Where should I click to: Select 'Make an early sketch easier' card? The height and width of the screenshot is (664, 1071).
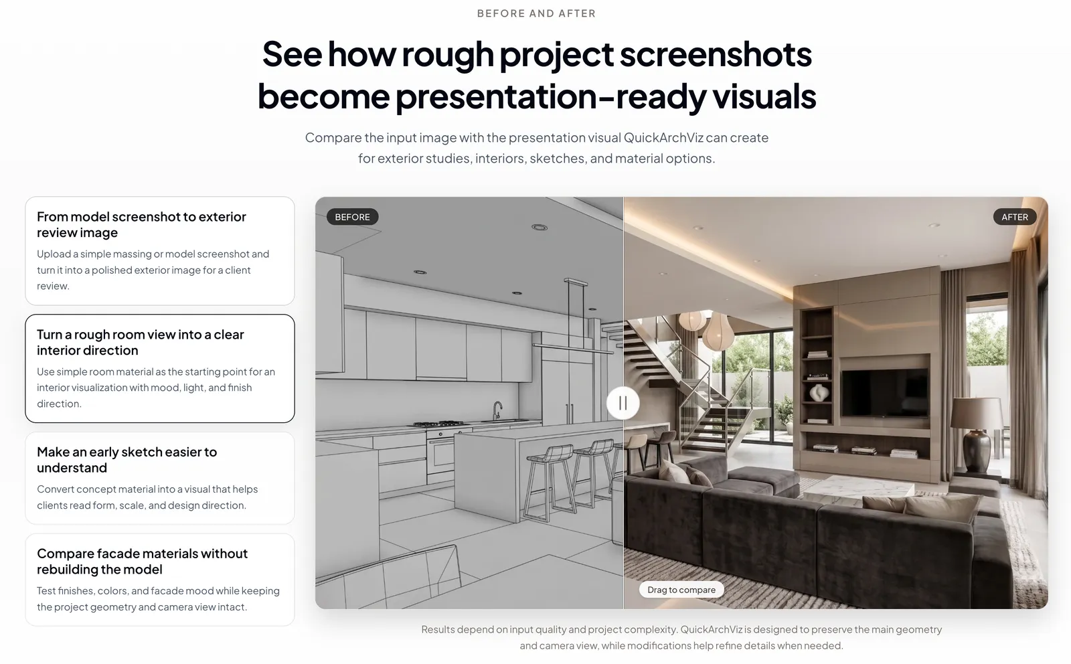(x=160, y=478)
